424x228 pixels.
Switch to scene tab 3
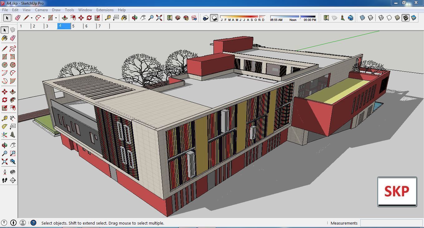[x=51, y=26]
